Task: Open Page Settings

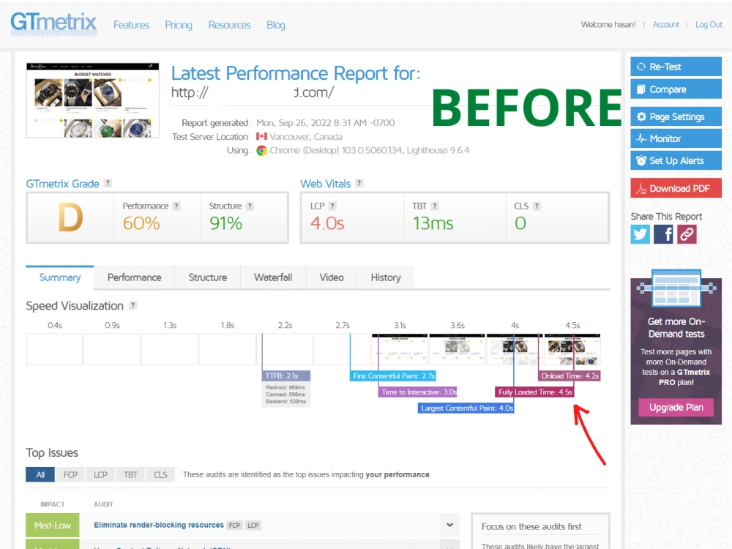Action: pos(676,116)
